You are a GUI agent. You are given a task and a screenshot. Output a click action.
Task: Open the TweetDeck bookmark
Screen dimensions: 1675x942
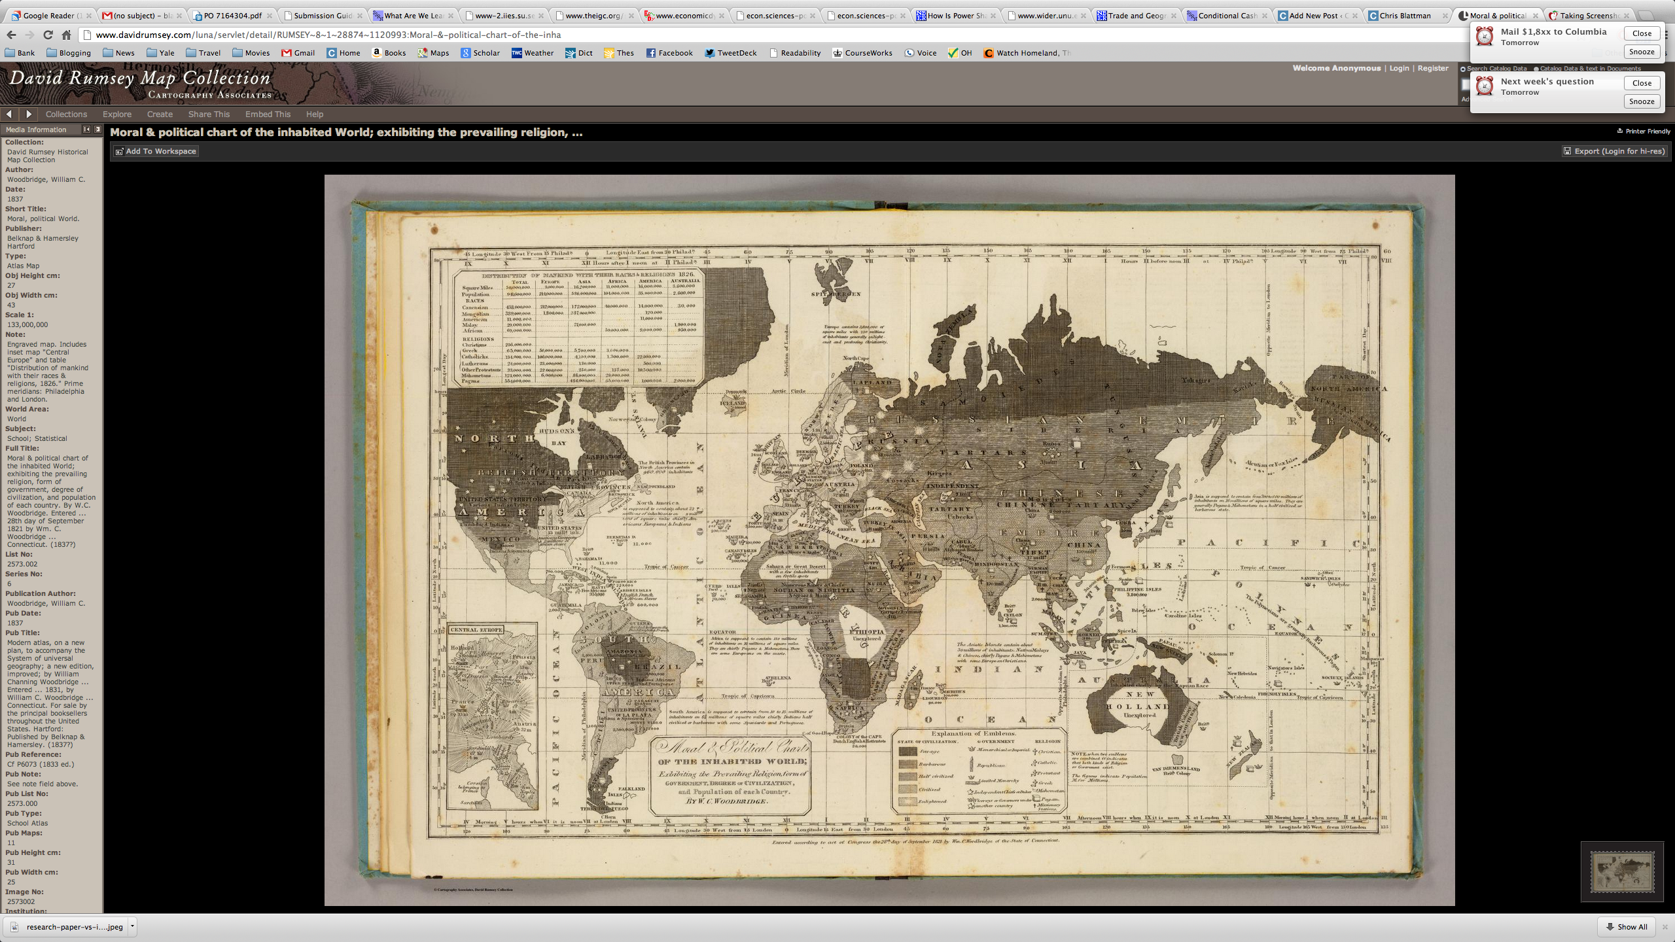731,53
